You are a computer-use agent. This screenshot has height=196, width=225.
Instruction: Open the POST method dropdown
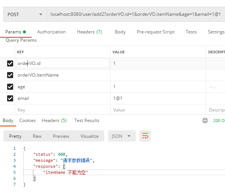[x=25, y=15]
